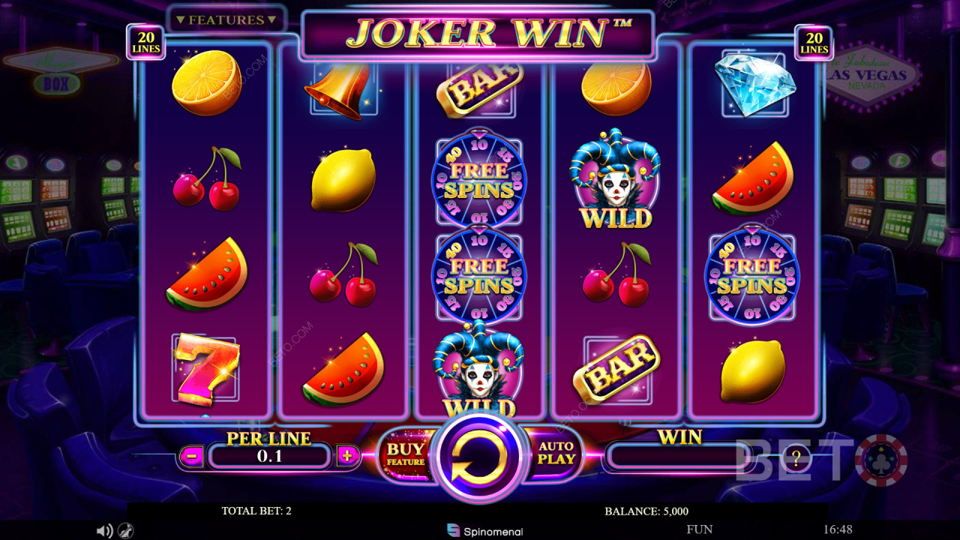960x540 pixels.
Task: Click the per line value field showing 0.1
Action: click(x=269, y=455)
